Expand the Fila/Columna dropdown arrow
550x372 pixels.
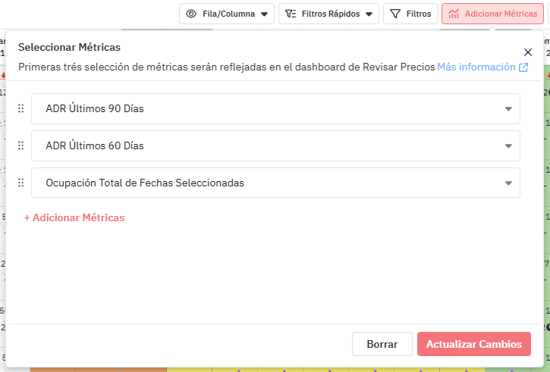click(x=264, y=14)
